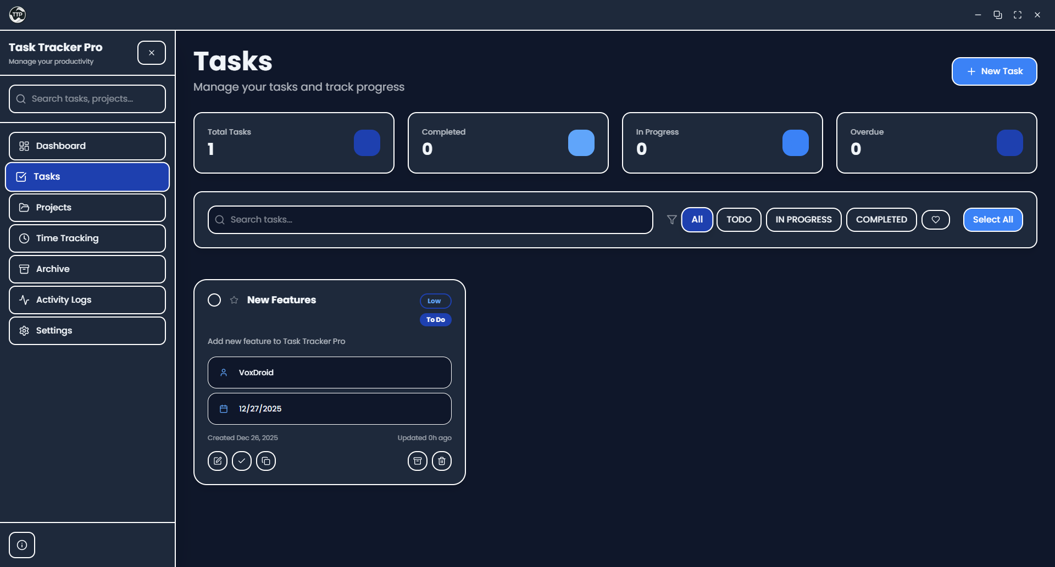The width and height of the screenshot is (1055, 567).
Task: Duplicate the New Features task
Action: click(x=266, y=461)
